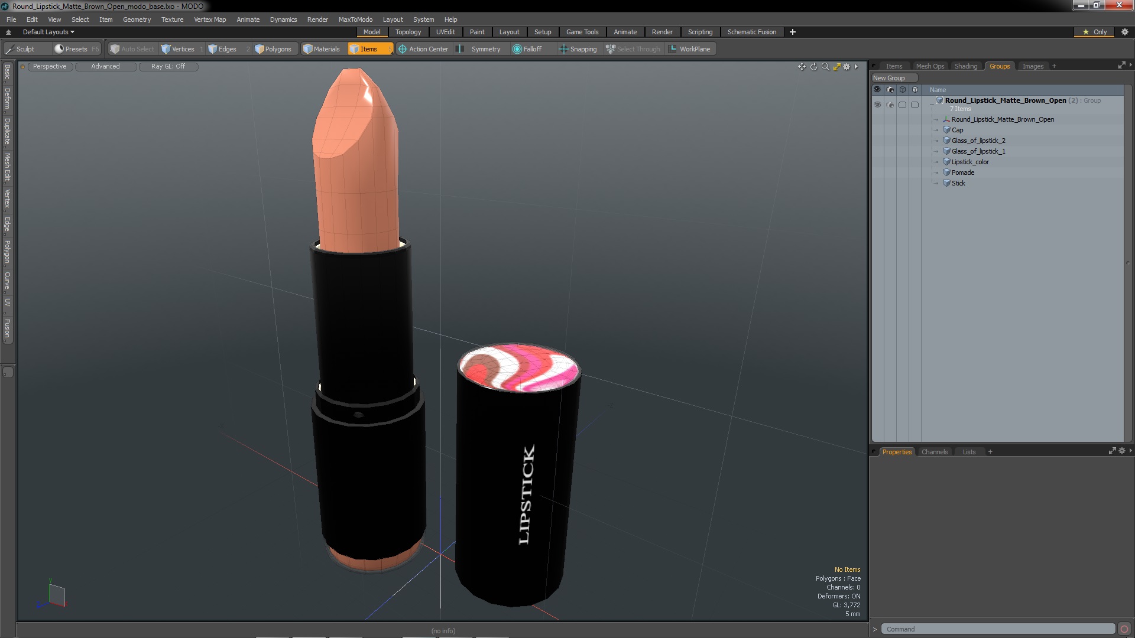Click the layout settings gear at top right
Viewport: 1135px width, 638px height.
click(x=1124, y=32)
